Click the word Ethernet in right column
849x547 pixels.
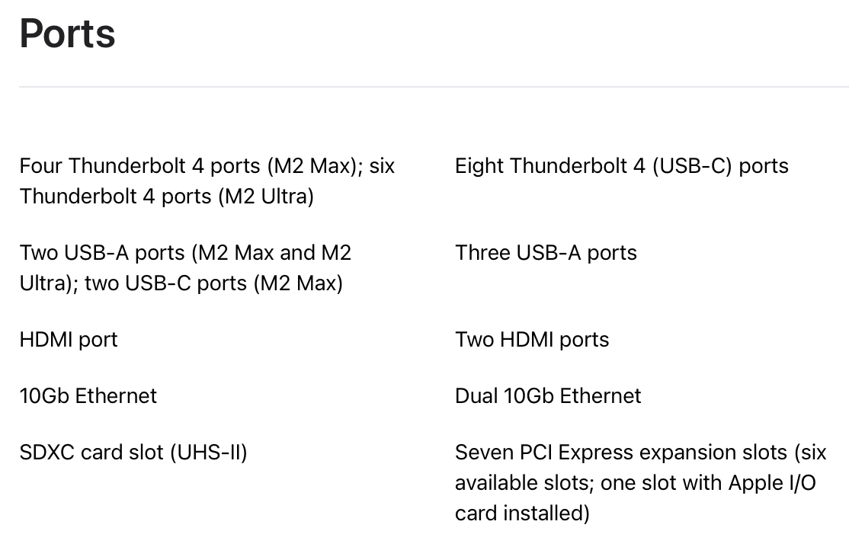pos(600,396)
